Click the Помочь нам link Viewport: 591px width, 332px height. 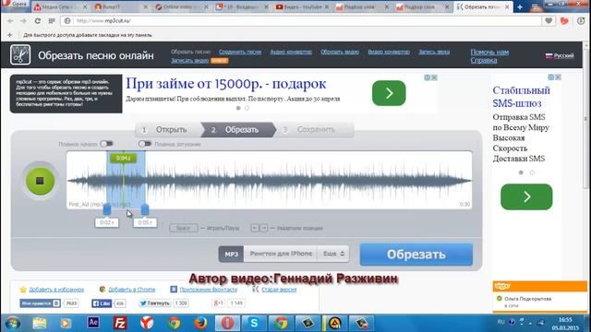click(x=489, y=52)
